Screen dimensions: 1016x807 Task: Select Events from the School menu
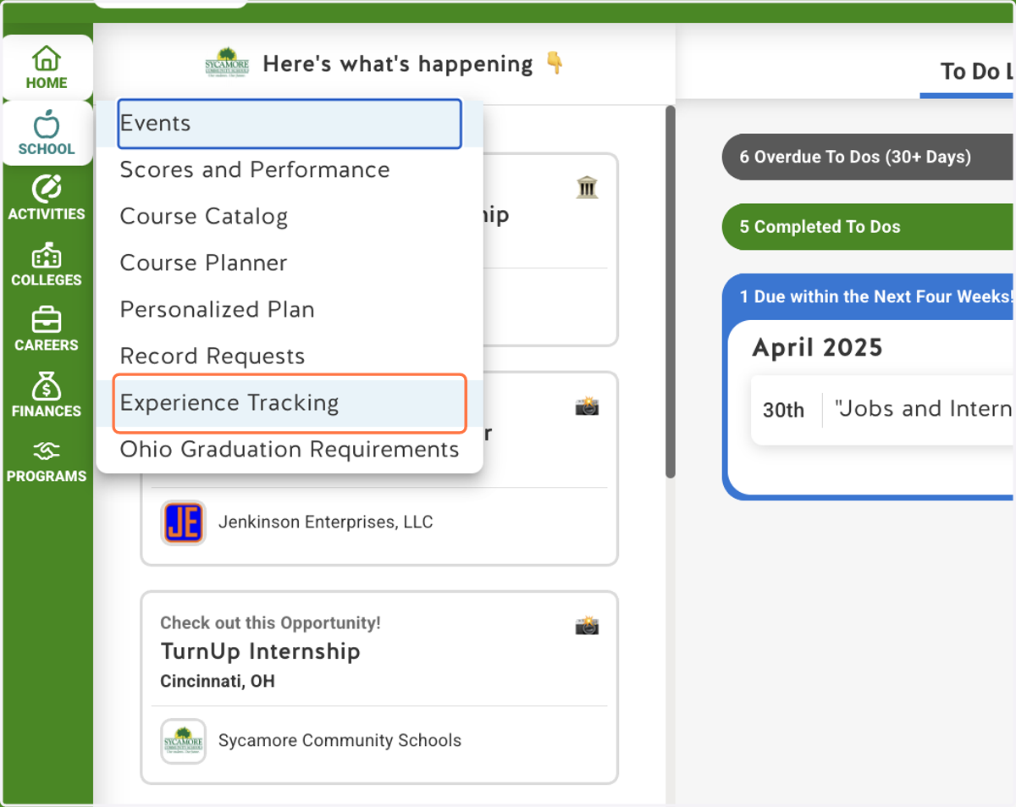coord(290,124)
